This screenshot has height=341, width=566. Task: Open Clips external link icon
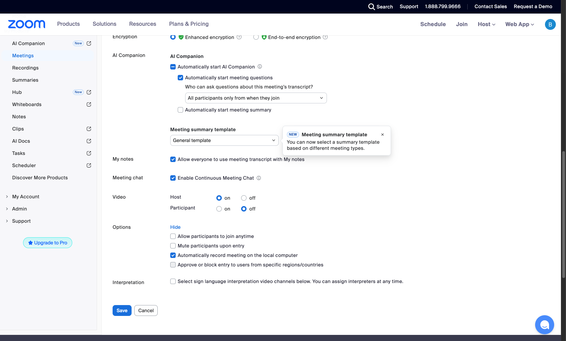(x=89, y=129)
